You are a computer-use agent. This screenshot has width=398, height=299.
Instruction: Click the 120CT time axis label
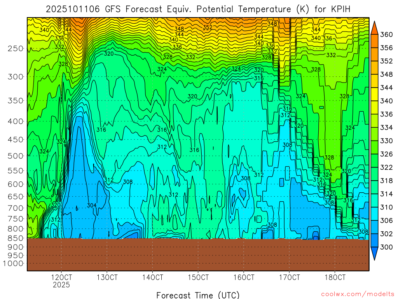[x=61, y=277]
